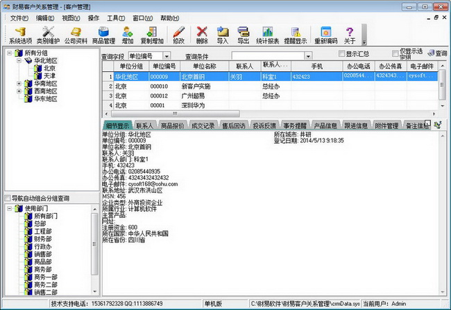Collapse 华北地区 tree node
This screenshot has width=451, height=310.
(x=19, y=60)
